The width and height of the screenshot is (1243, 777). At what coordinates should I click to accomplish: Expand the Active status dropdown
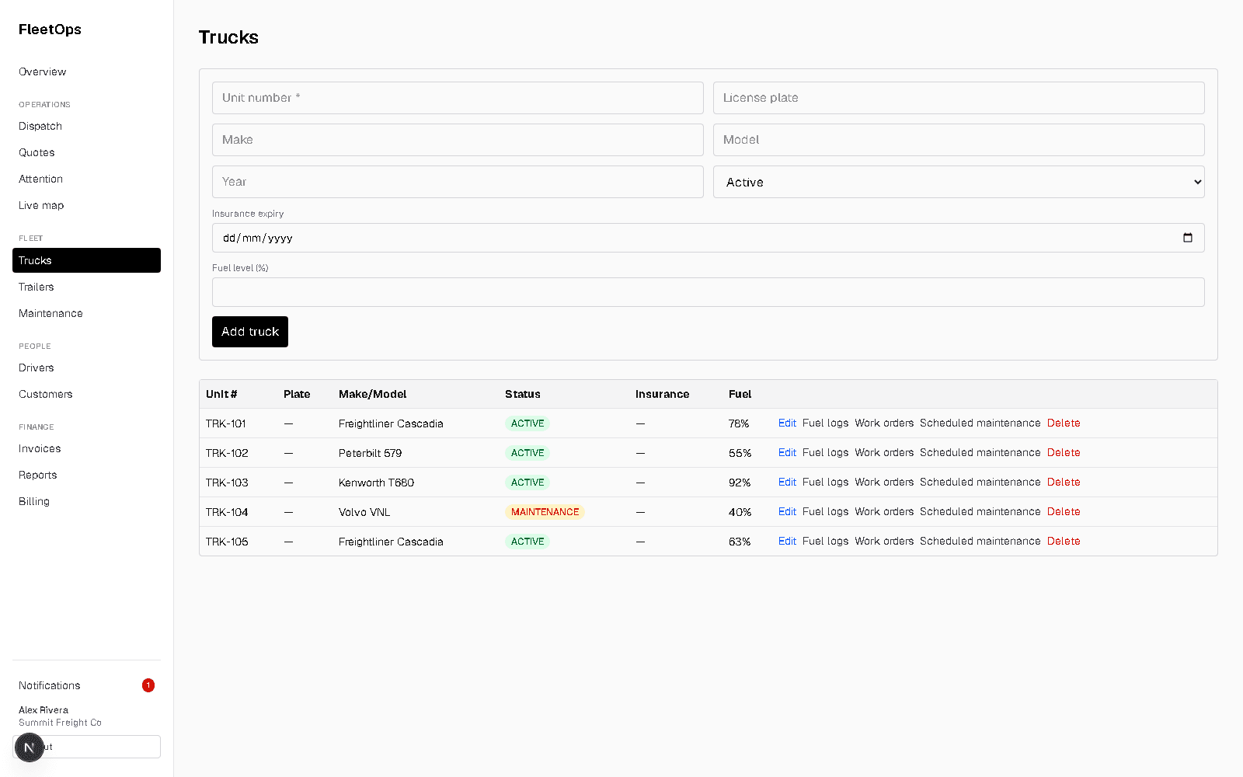click(x=959, y=182)
